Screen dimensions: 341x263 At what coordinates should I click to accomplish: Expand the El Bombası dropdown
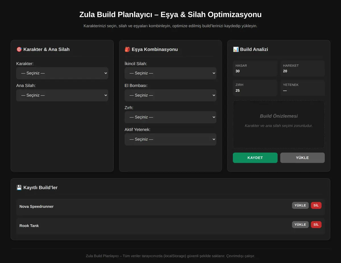[170, 95]
